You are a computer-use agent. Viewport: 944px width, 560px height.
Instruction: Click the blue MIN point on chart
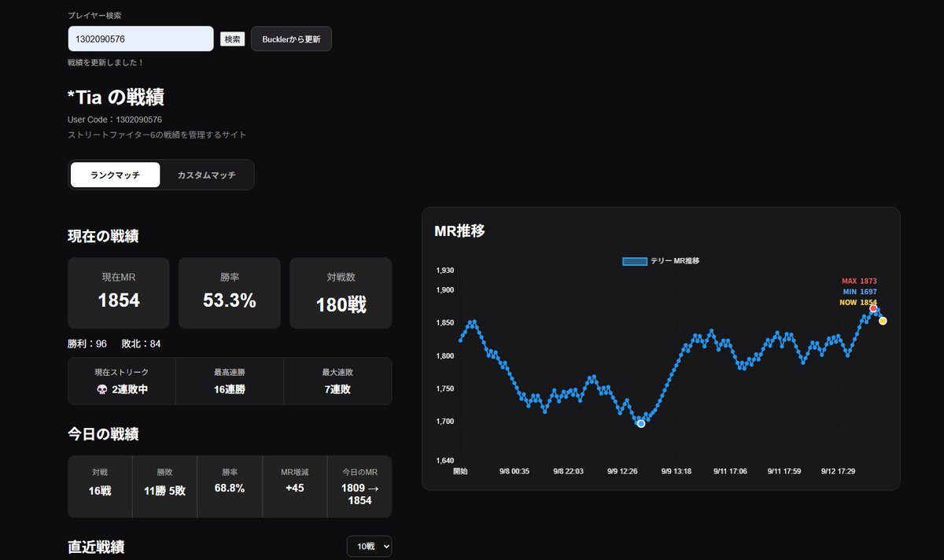(641, 423)
